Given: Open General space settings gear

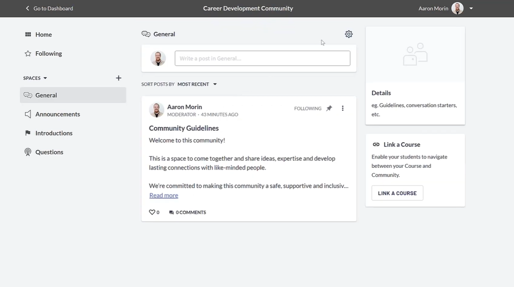Looking at the screenshot, I should click(349, 34).
